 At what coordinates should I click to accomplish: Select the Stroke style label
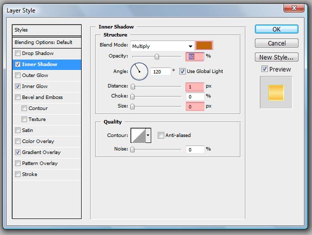30,174
